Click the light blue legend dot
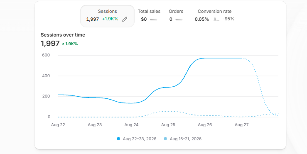Image resolution: width=307 pixels, height=154 pixels. [x=165, y=139]
